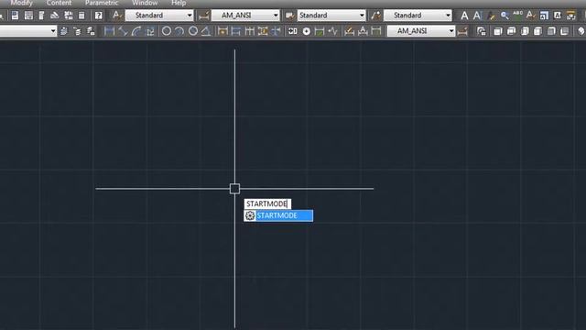Click the Text Style icon left of first Standard dropdown

[116, 16]
